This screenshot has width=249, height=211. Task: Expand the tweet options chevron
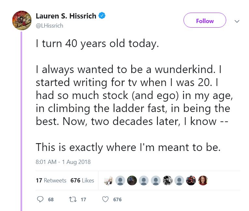pos(237,21)
